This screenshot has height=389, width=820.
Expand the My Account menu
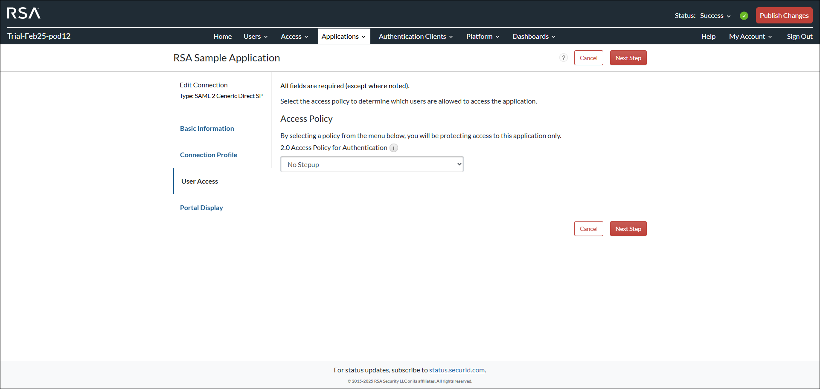pyautogui.click(x=750, y=36)
